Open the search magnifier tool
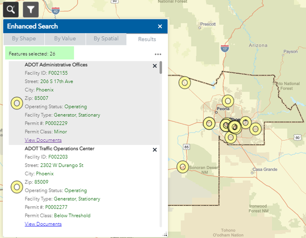This screenshot has height=238, width=306. (x=11, y=9)
